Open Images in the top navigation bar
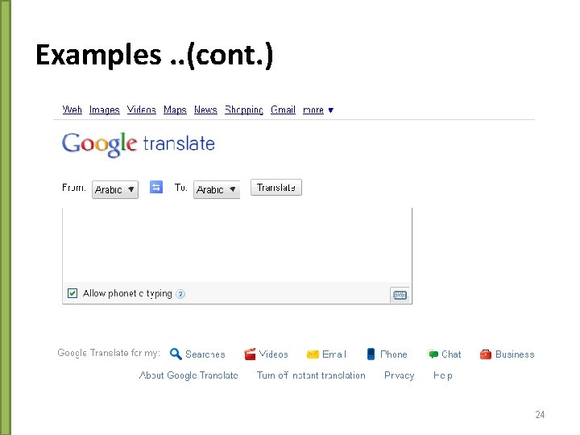 pos(104,110)
